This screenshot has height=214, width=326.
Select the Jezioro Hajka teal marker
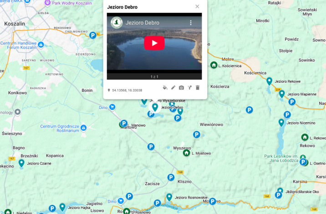[x=62, y=207]
